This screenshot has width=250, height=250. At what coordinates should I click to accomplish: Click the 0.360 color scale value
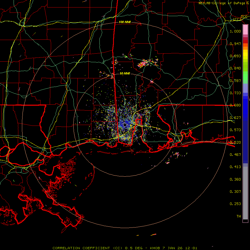click(235, 179)
